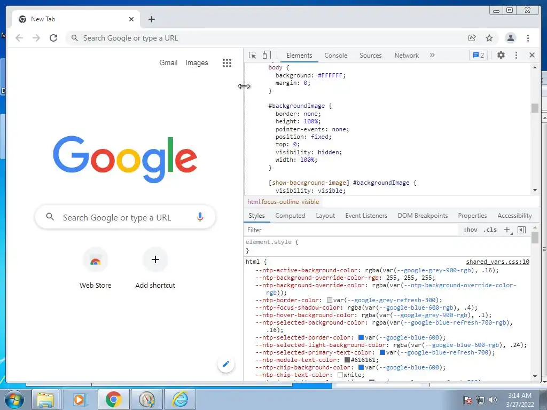Open the volume speaker tray icon
This screenshot has height=410, width=547.
493,400
